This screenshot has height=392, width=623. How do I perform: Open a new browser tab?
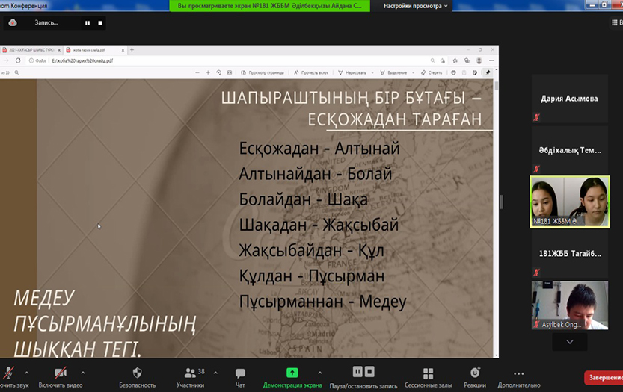(x=132, y=50)
